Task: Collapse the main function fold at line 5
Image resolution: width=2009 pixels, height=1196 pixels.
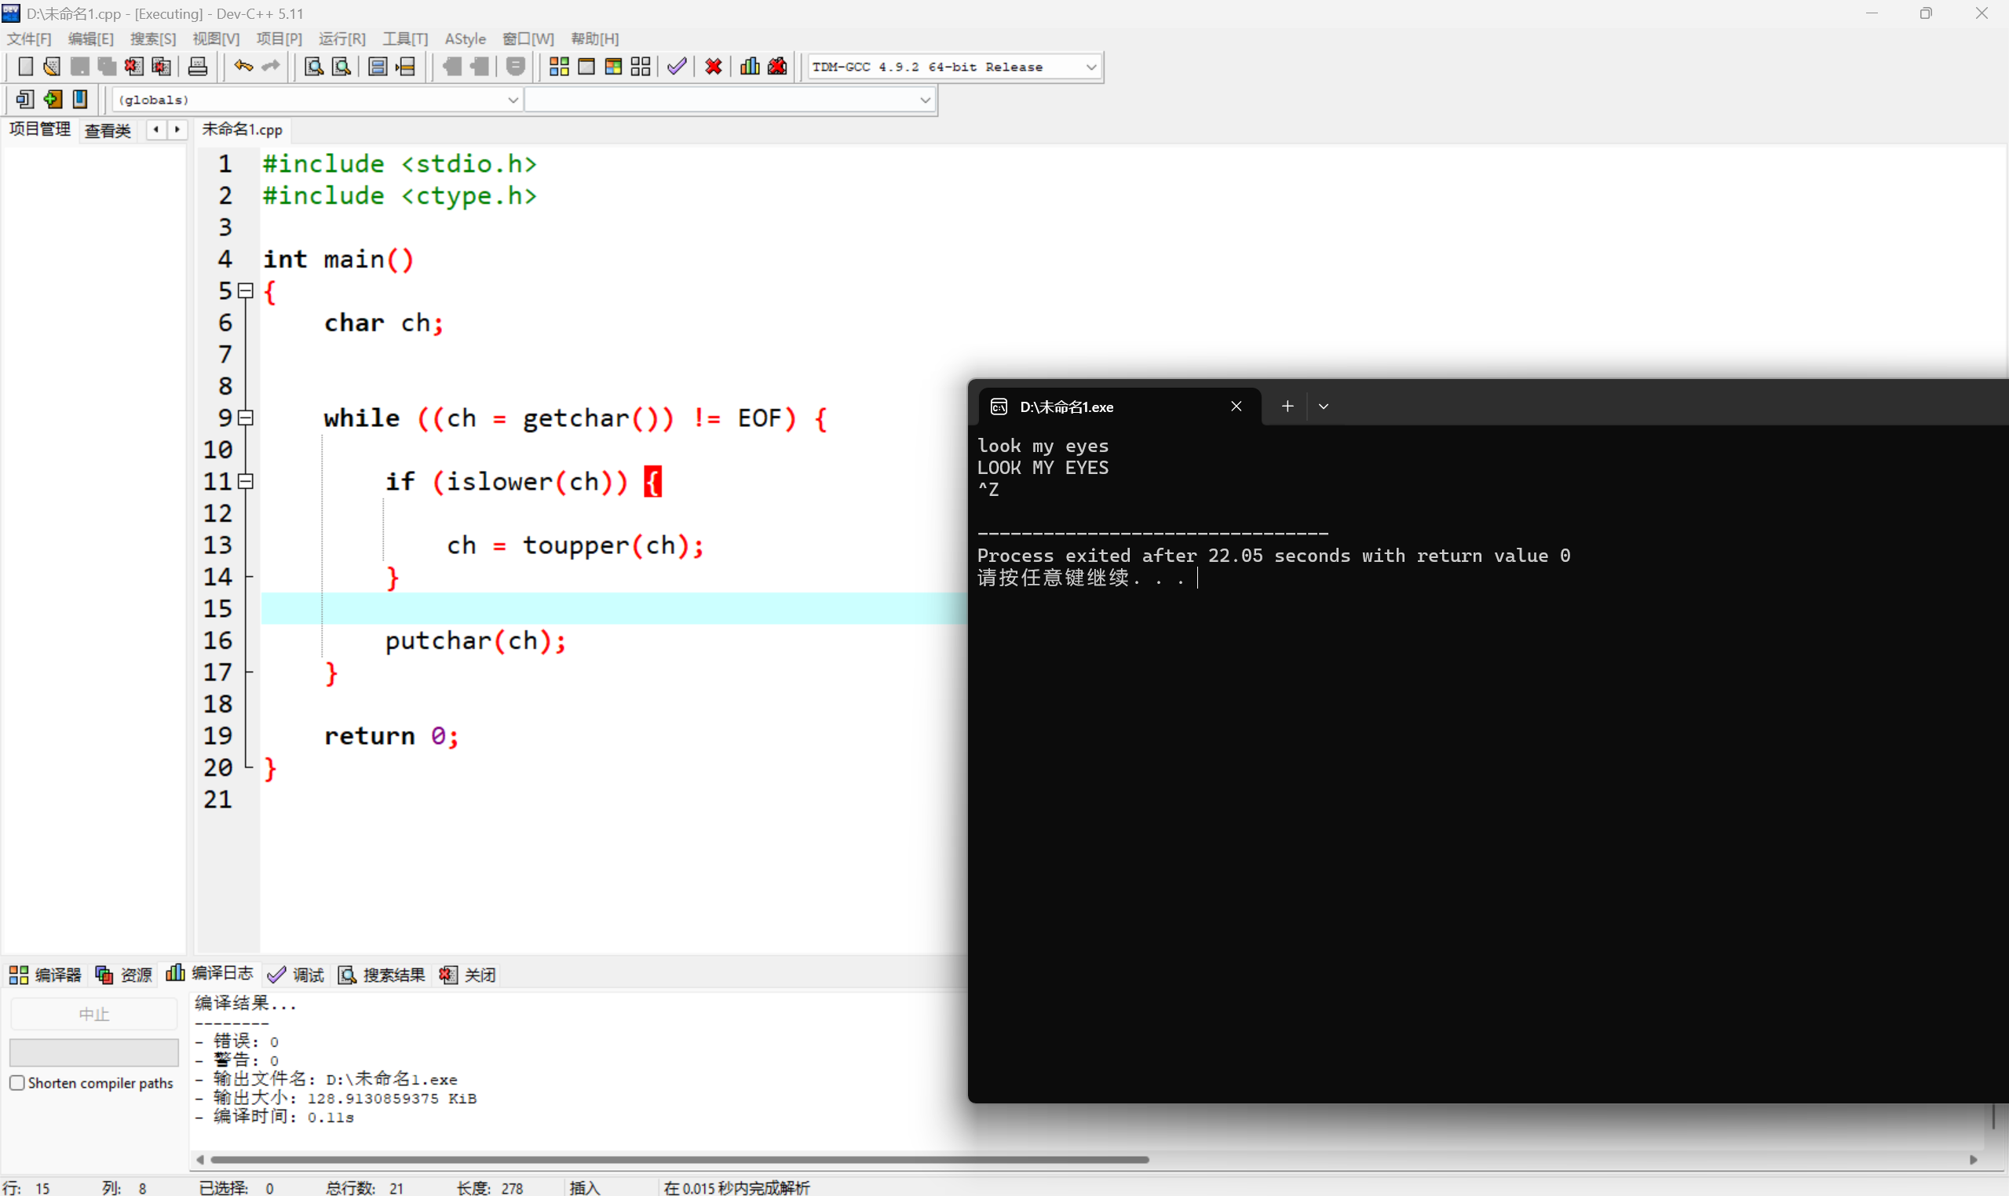Action: click(247, 290)
